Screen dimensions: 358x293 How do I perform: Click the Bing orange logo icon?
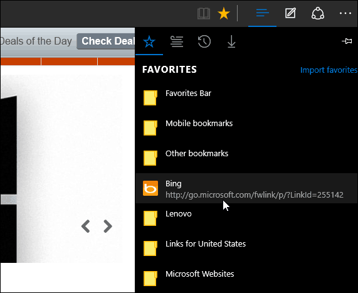(x=150, y=188)
